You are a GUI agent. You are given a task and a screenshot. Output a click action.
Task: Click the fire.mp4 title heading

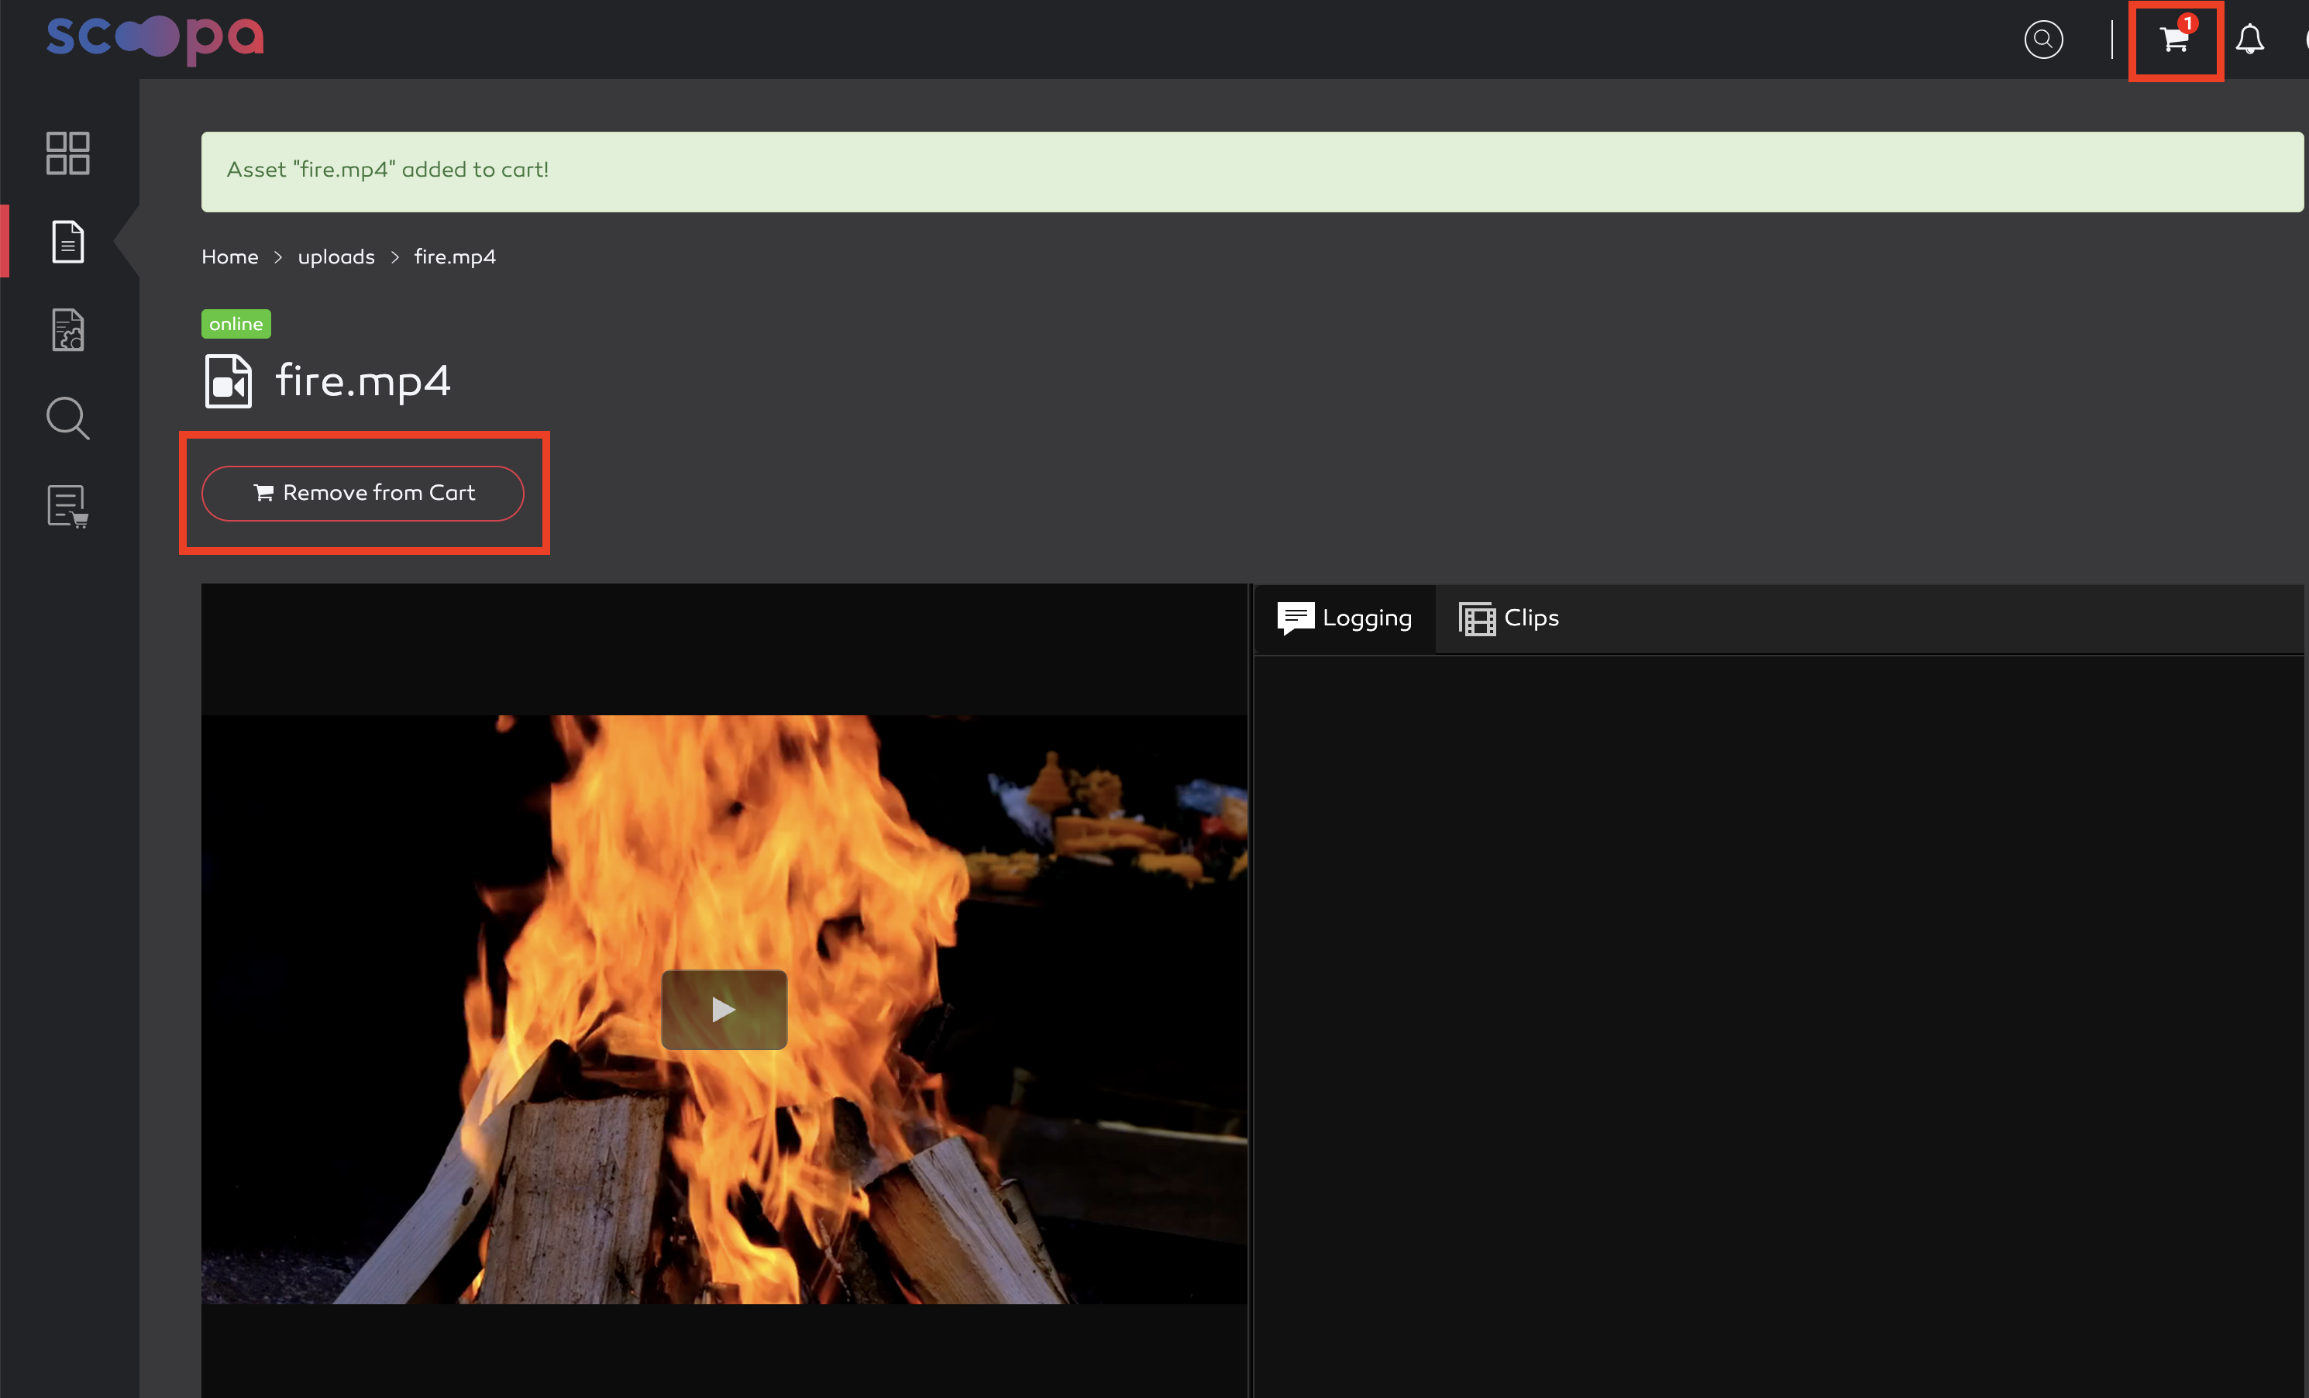click(x=363, y=381)
